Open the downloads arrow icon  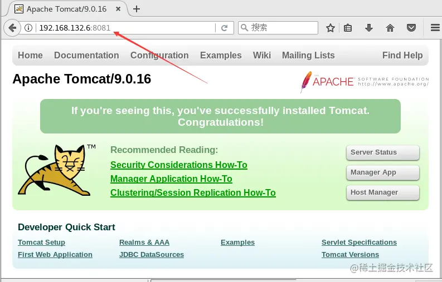click(x=369, y=28)
